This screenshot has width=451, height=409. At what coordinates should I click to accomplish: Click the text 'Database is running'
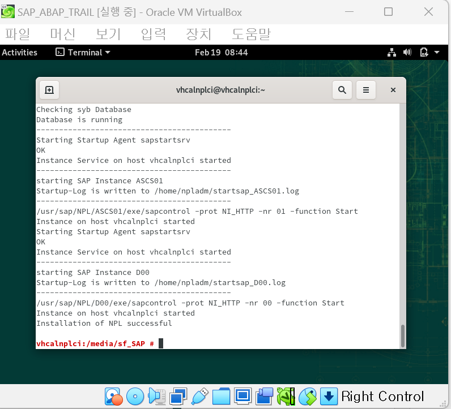click(x=79, y=119)
